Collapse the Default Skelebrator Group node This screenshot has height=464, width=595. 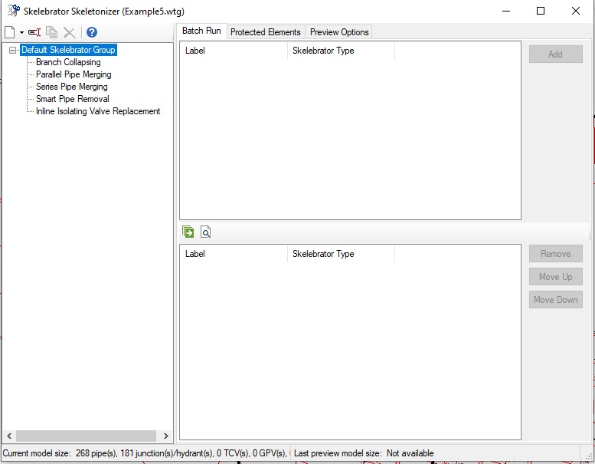click(12, 50)
